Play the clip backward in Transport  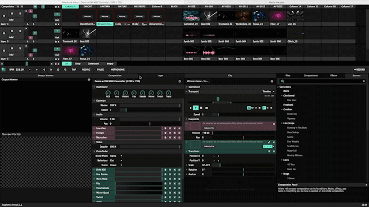(191, 108)
